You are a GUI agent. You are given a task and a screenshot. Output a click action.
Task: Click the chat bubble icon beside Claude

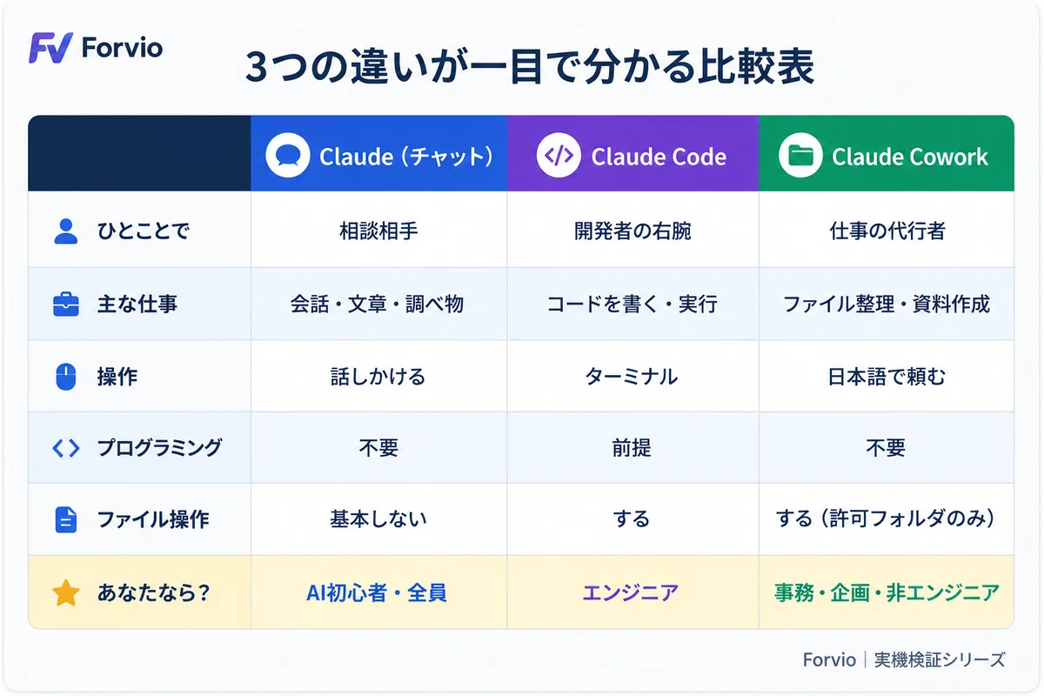point(288,157)
